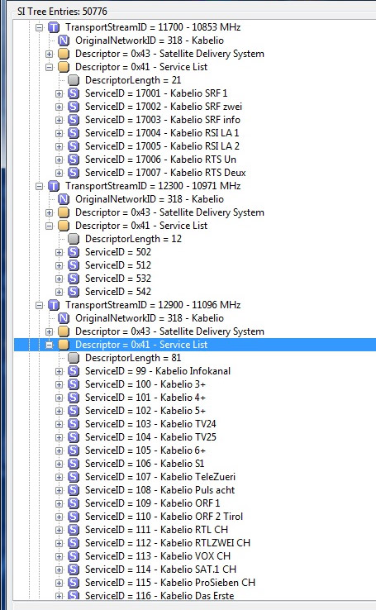The width and height of the screenshot is (376, 610).
Task: Click the N icon beside OriginalNetworkID 10853 MHz group
Action: [x=64, y=41]
